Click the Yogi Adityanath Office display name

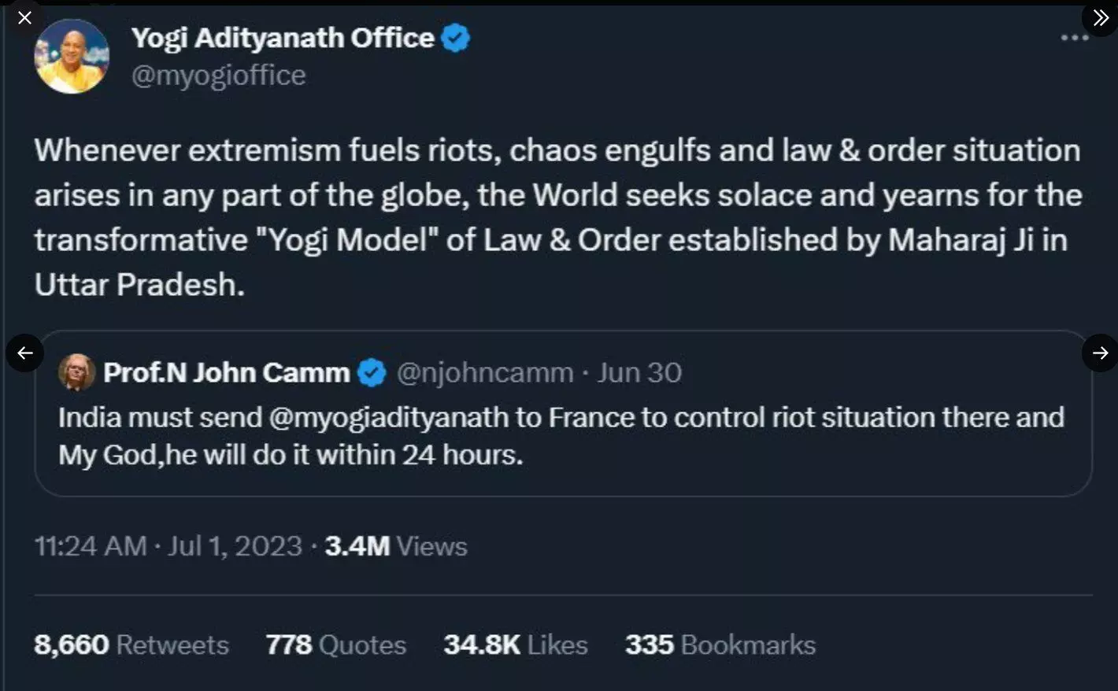[x=283, y=38]
